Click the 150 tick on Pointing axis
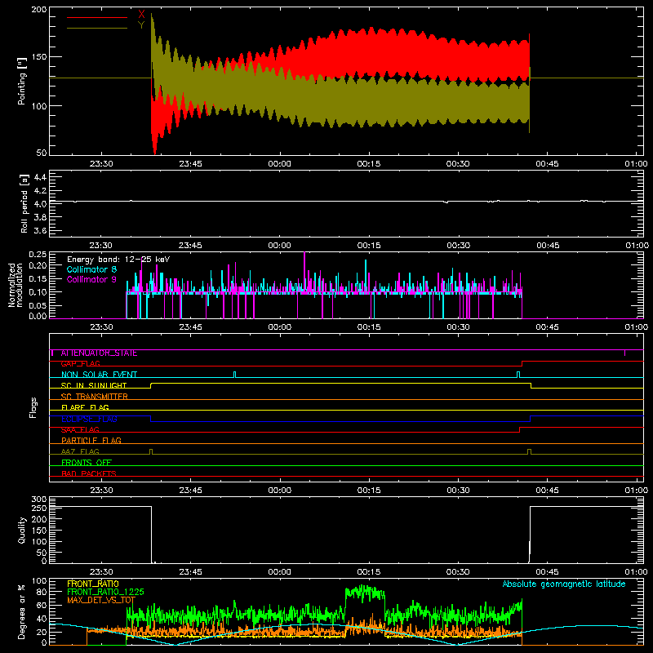Image resolution: width=653 pixels, height=653 pixels. pyautogui.click(x=39, y=57)
